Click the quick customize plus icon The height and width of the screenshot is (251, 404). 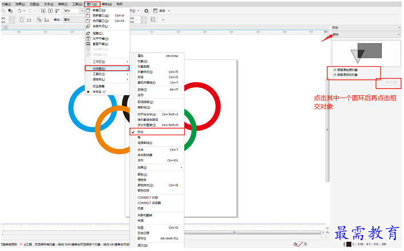(x=163, y=20)
